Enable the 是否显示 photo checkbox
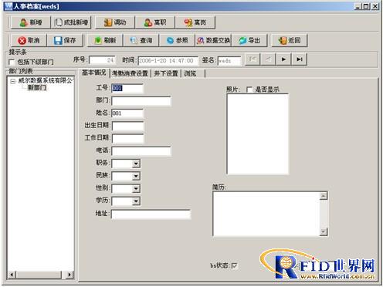 249,89
